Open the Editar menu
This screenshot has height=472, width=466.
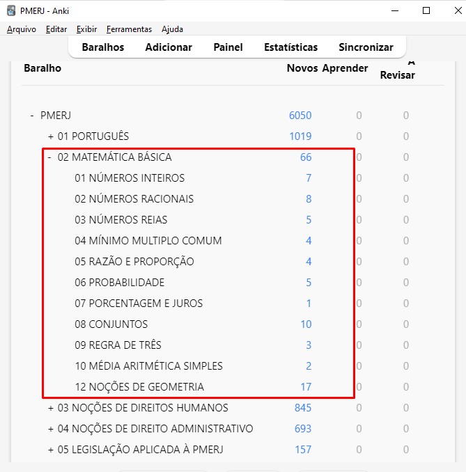click(56, 29)
